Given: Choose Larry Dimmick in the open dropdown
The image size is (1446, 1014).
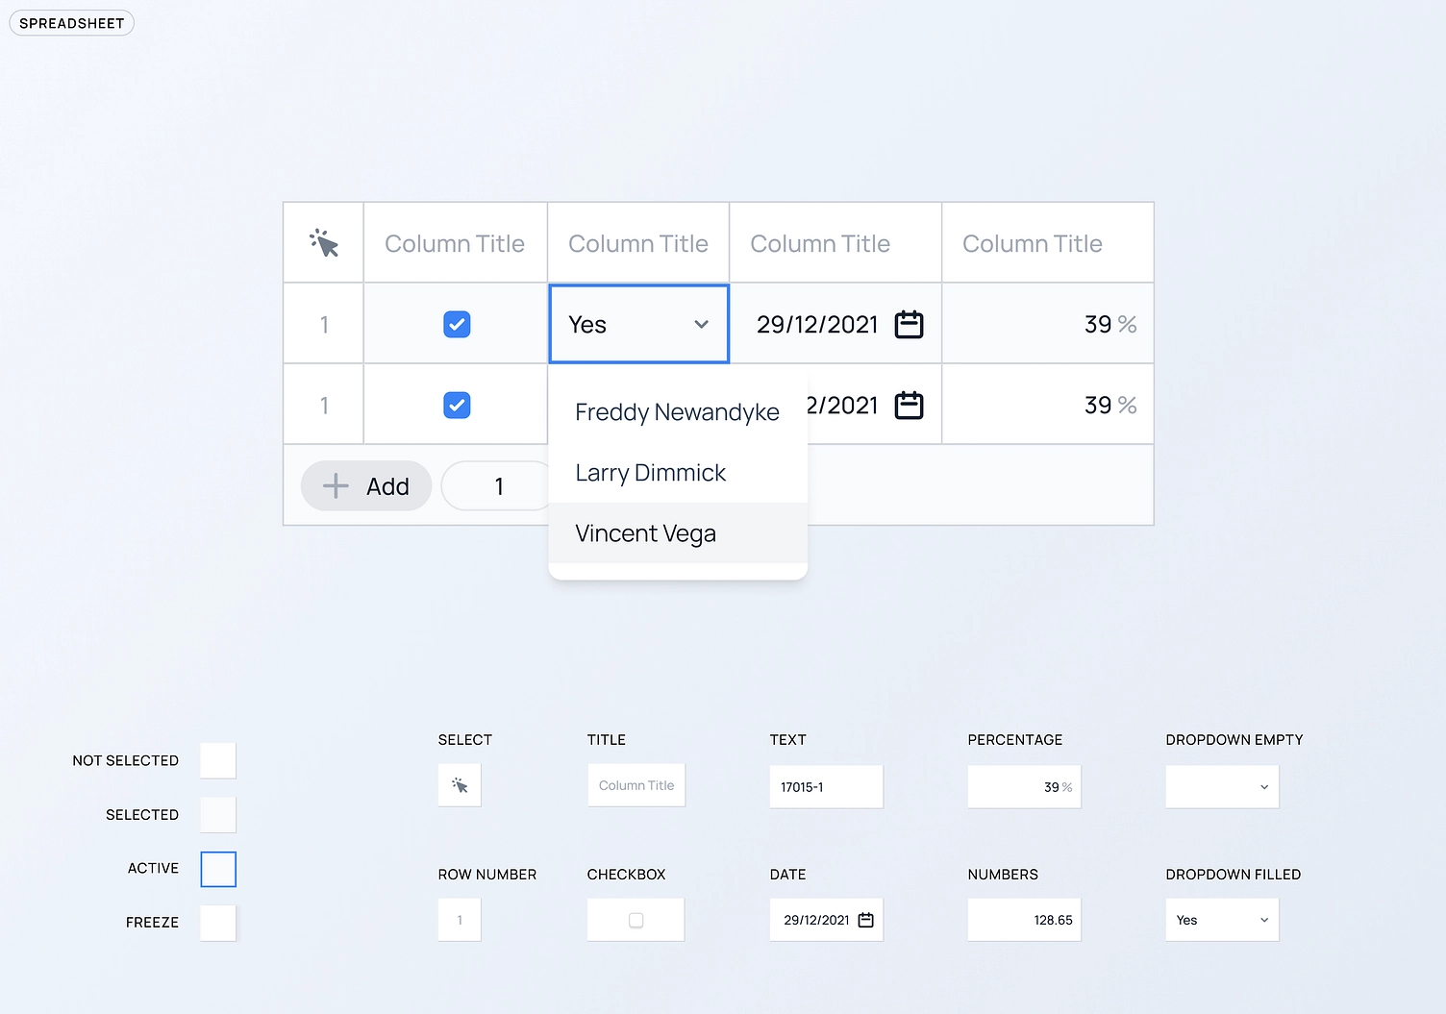Looking at the screenshot, I should 650,472.
